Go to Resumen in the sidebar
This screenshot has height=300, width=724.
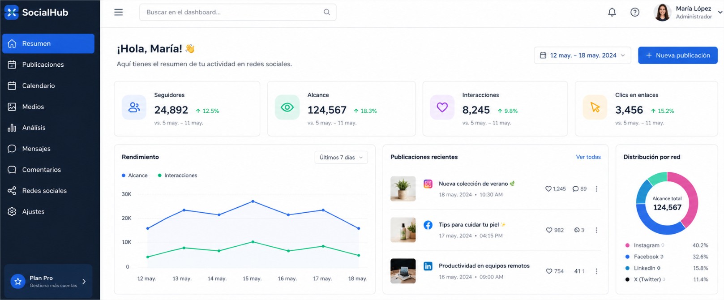click(48, 43)
